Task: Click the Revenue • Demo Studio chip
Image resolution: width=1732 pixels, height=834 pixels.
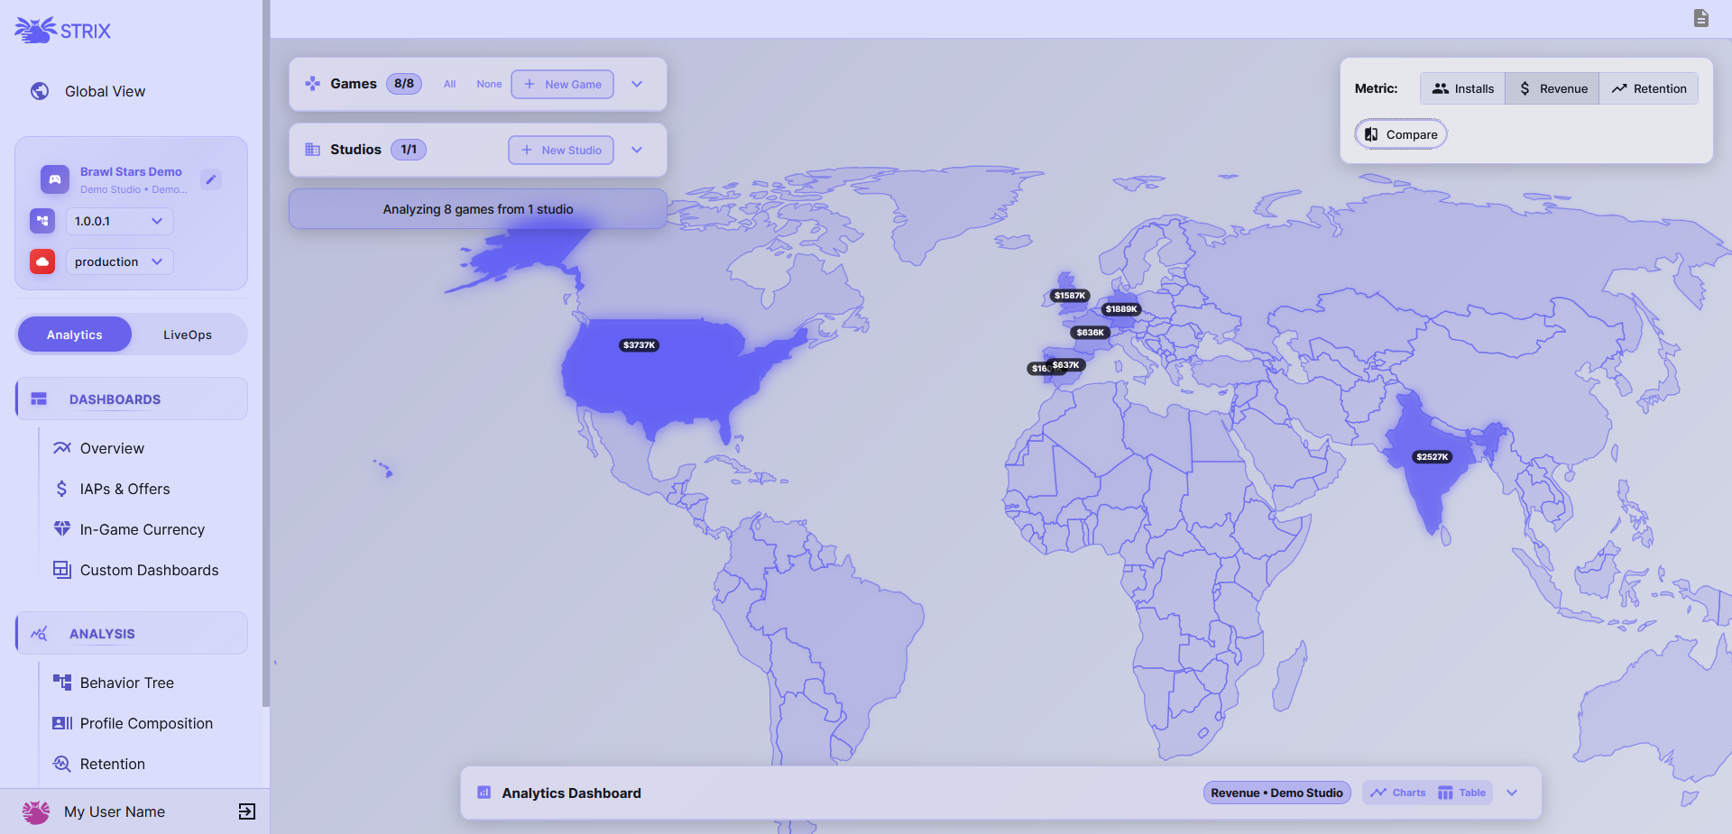Action: coord(1277,793)
